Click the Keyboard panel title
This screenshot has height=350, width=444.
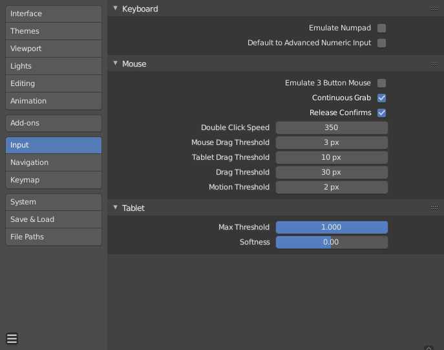[x=140, y=9]
